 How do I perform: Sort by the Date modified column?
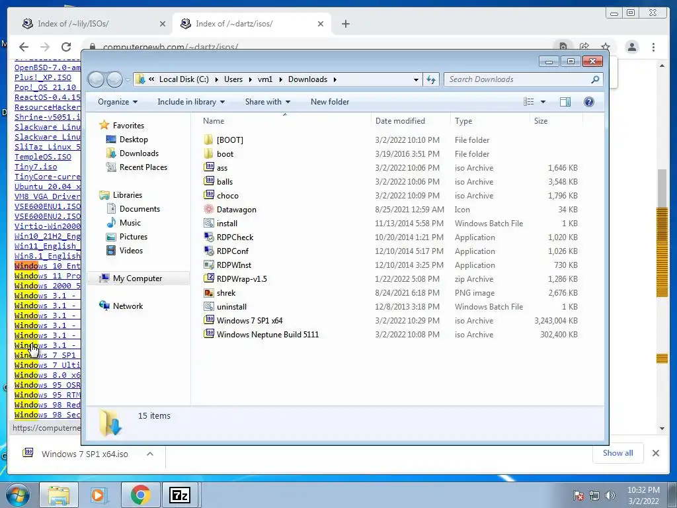[x=411, y=121]
